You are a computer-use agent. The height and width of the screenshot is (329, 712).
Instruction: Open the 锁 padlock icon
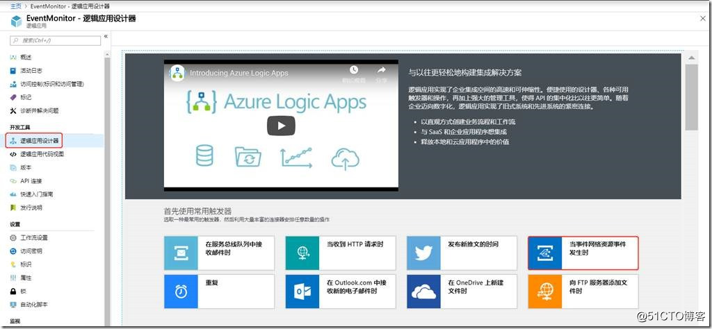[13, 291]
